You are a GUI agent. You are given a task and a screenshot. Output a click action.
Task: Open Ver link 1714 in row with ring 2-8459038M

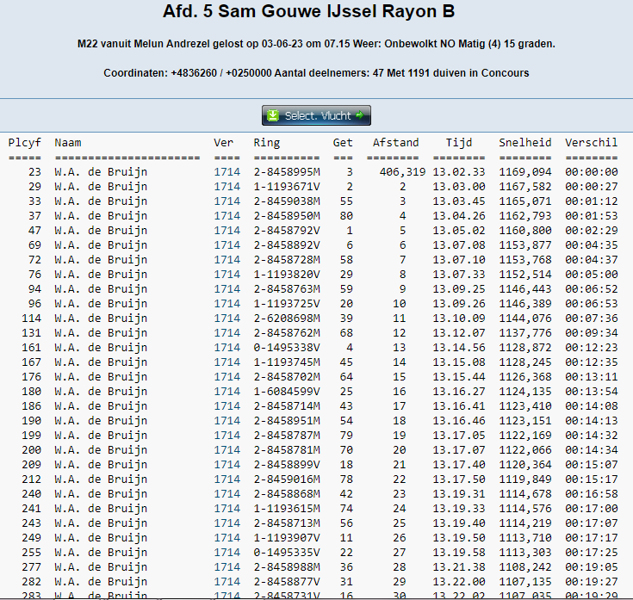pos(227,201)
